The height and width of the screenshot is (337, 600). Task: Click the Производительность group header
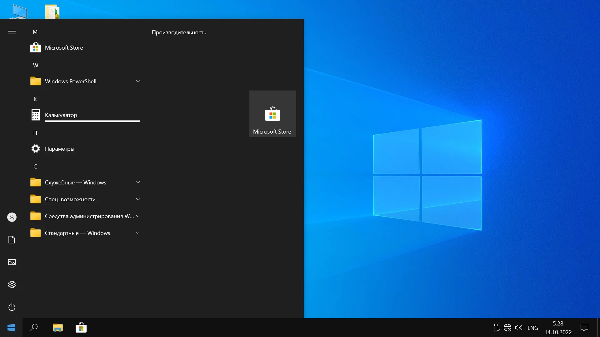pos(179,32)
